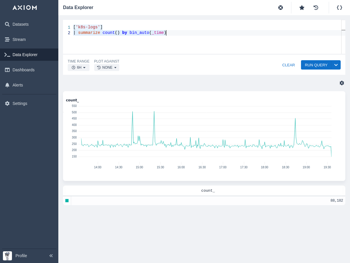Image resolution: width=350 pixels, height=263 pixels.
Task: Open the 6H time range dropdown
Action: coord(78,68)
